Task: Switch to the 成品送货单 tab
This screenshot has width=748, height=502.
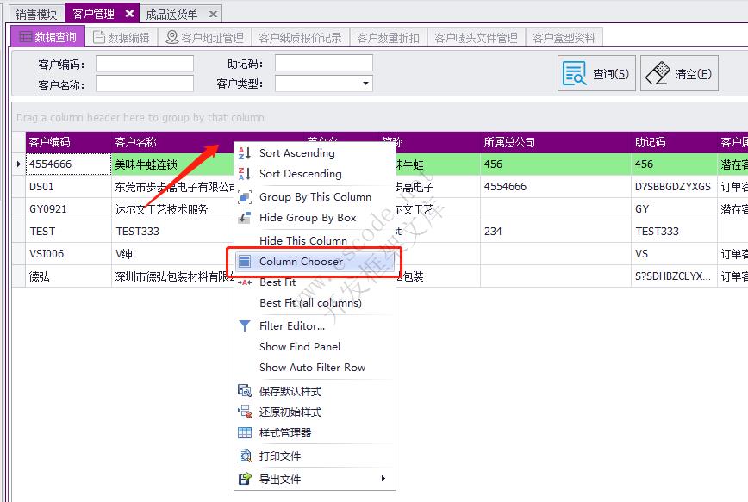Action: pos(172,13)
